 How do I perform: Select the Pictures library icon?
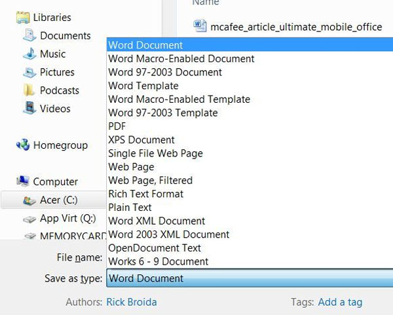29,72
